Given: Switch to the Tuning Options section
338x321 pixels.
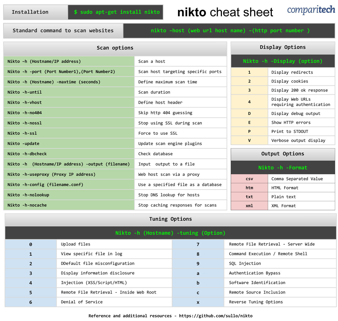Looking at the screenshot, I should coord(170,219).
